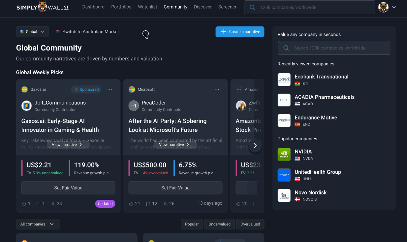View followers count on Gaxos.ai narrative

(x=56, y=204)
